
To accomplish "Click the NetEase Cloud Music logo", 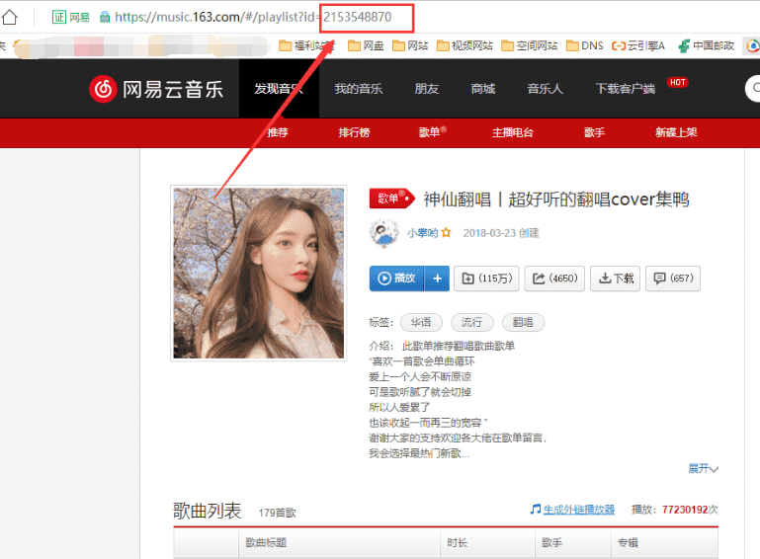I will tap(156, 89).
